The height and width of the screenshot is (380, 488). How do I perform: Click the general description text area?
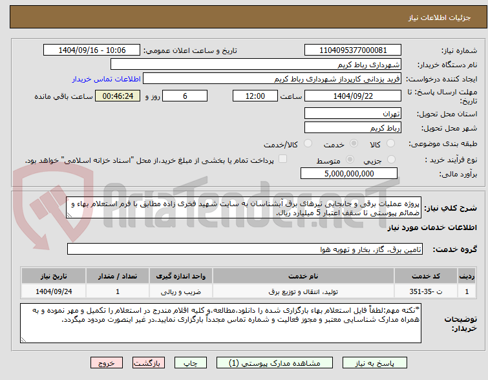point(244,207)
